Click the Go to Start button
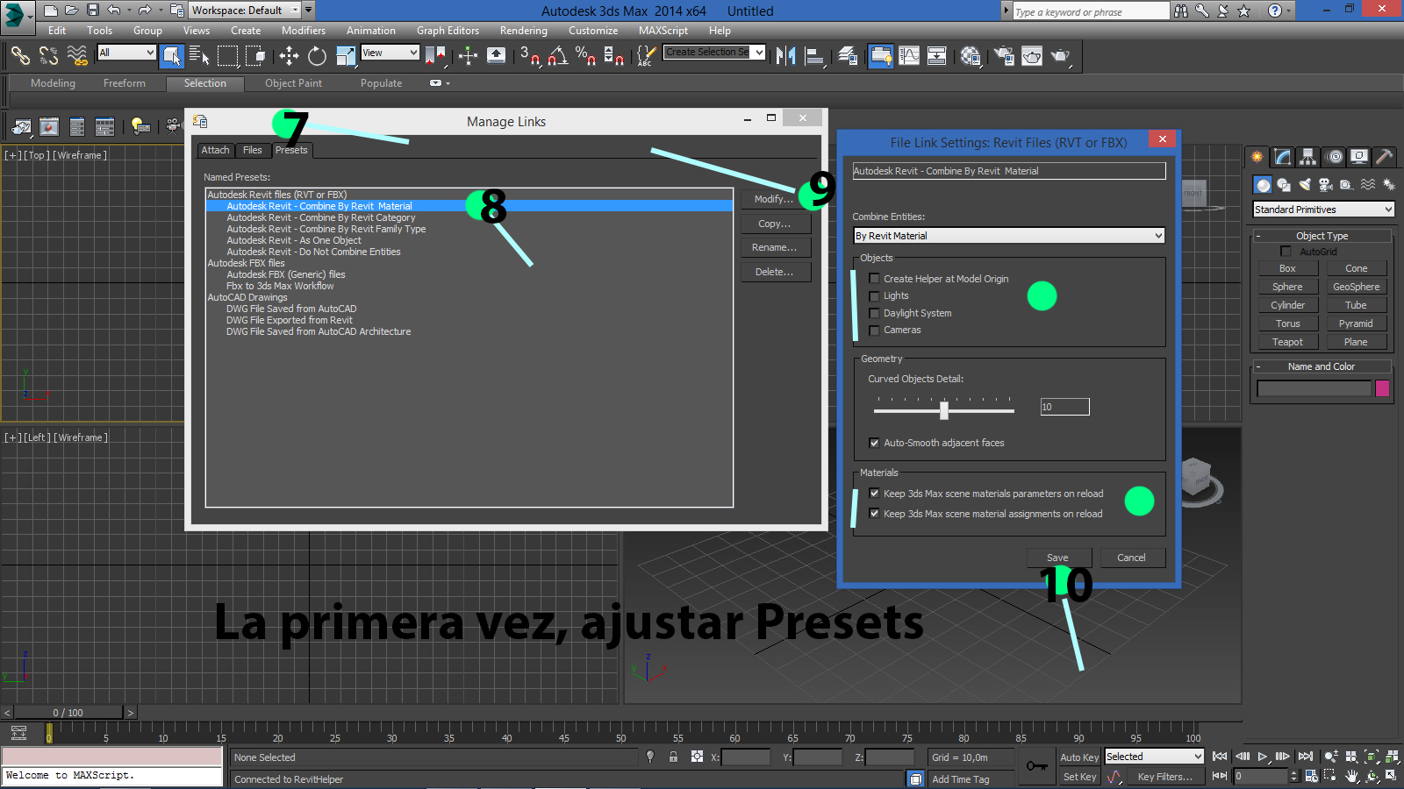The image size is (1404, 789). tap(1220, 757)
